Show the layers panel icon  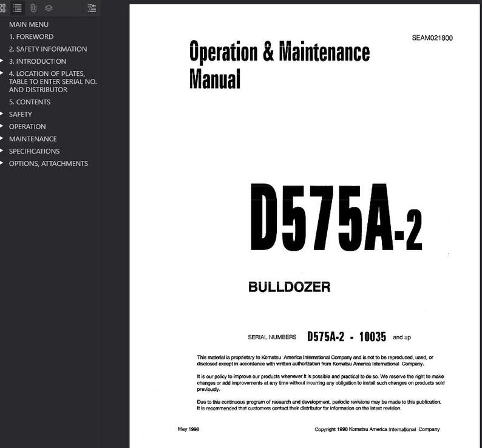[49, 8]
